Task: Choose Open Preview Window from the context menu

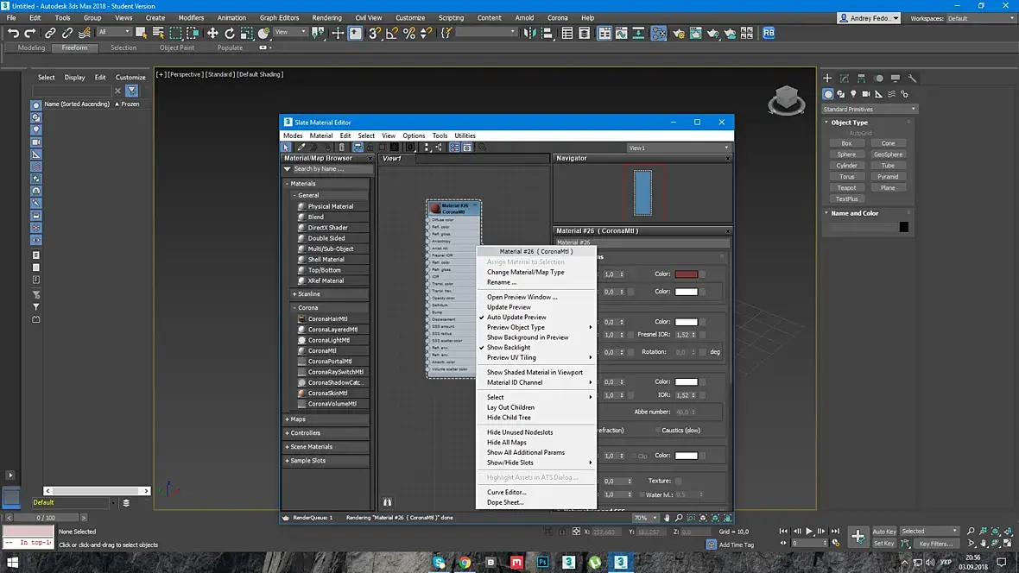Action: coord(522,297)
